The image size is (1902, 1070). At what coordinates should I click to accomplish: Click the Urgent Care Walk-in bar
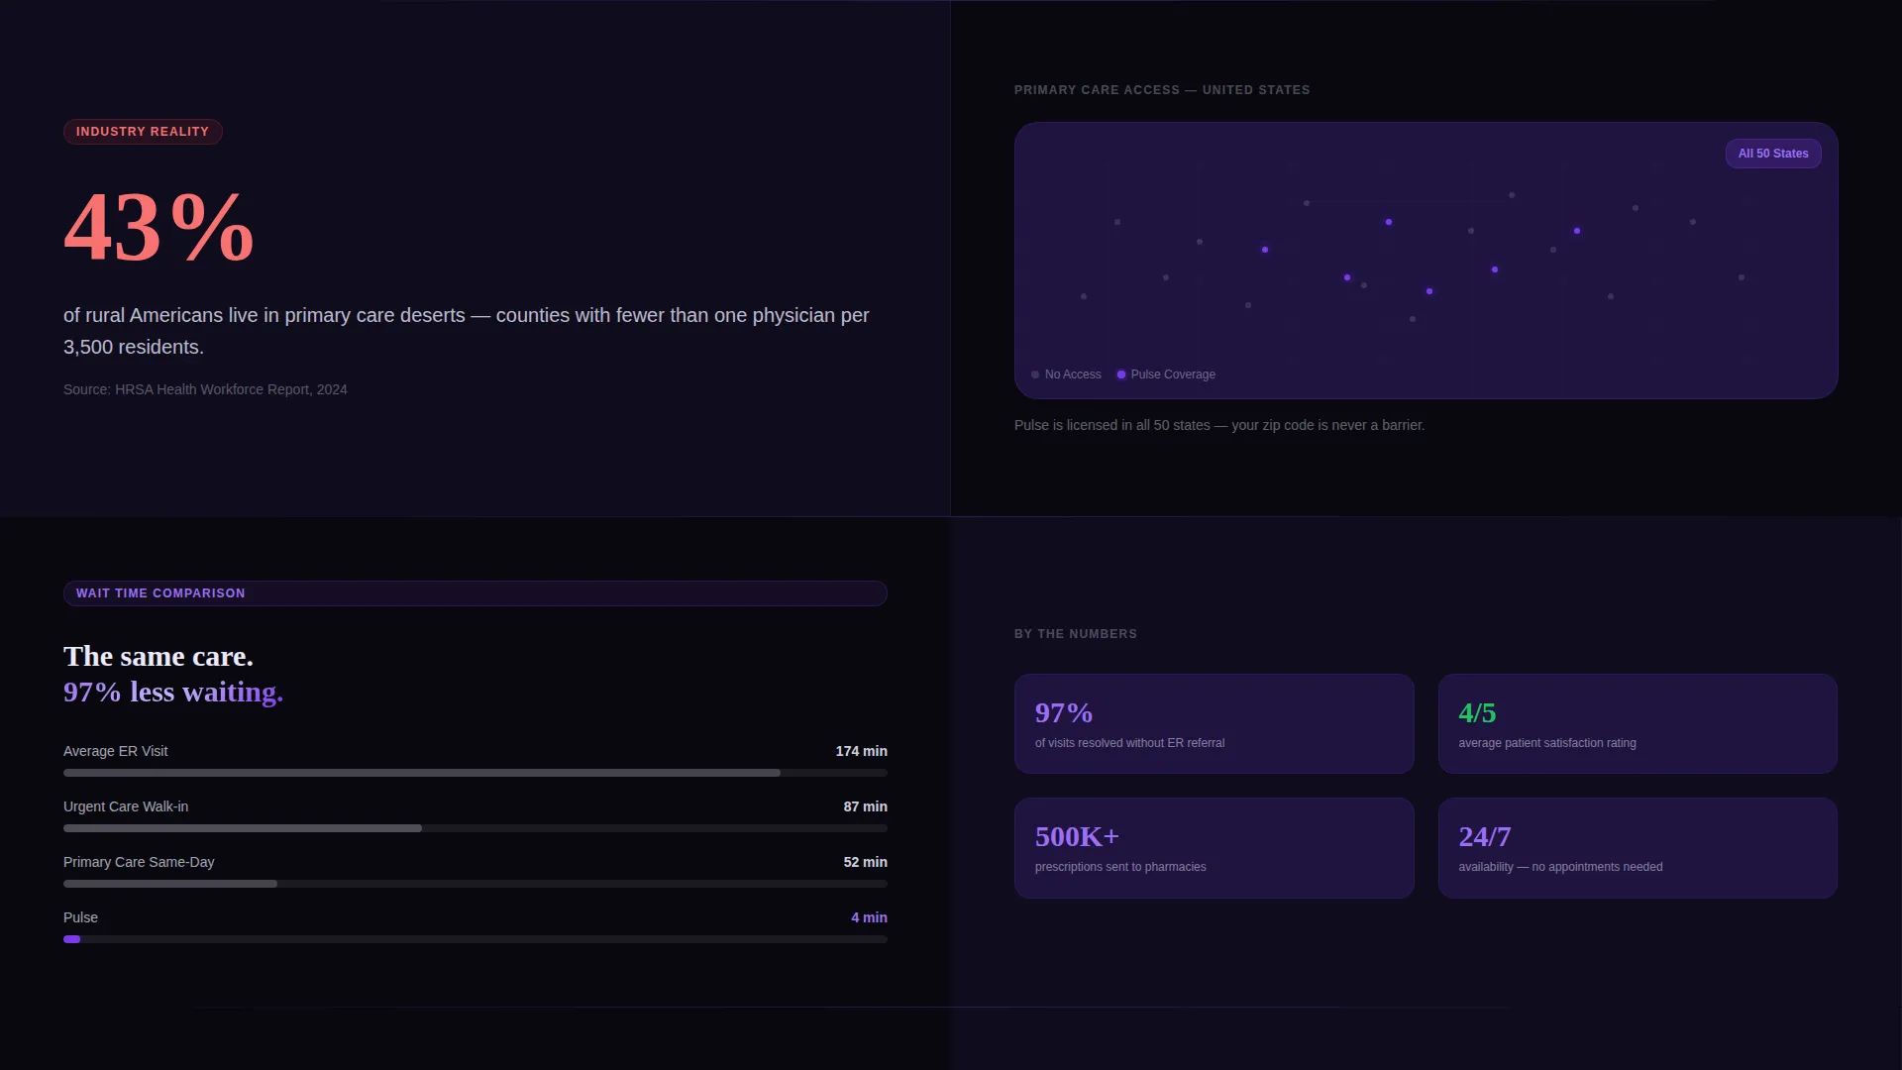coord(475,828)
